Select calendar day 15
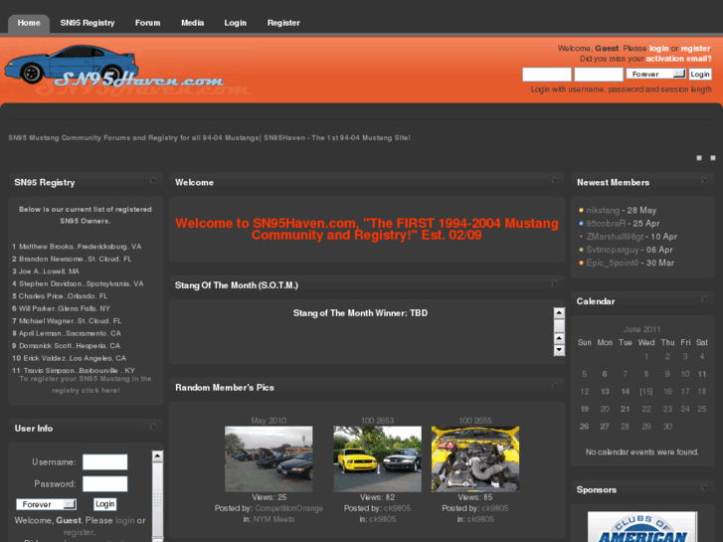Viewport: 723px width, 542px height. click(646, 392)
